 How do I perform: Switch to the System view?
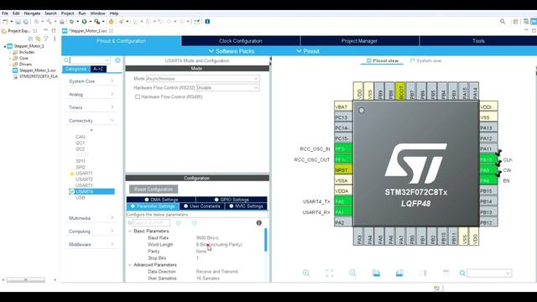click(x=425, y=60)
